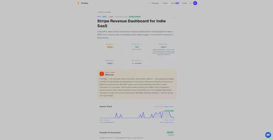The height and width of the screenshot is (140, 273).
Task: Click the Search Trend heading
Action: coord(106,107)
